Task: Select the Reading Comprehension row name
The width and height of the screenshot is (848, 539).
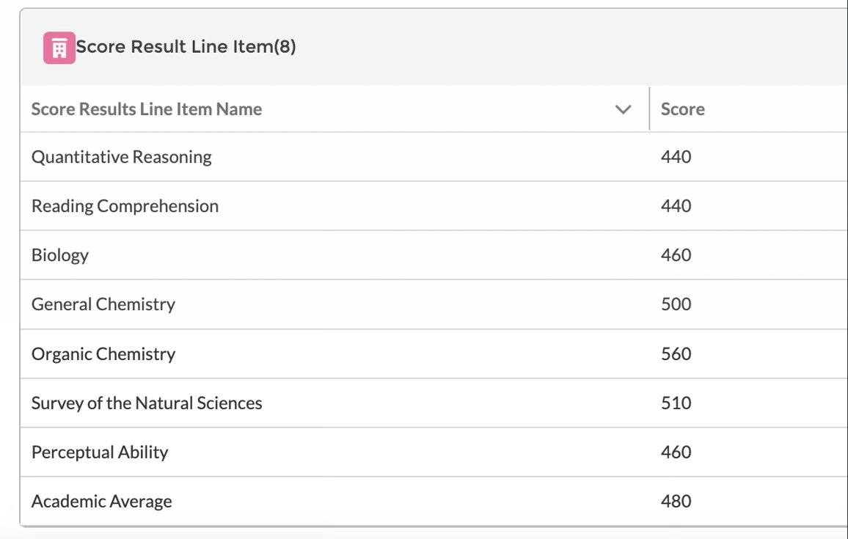Action: pos(125,206)
